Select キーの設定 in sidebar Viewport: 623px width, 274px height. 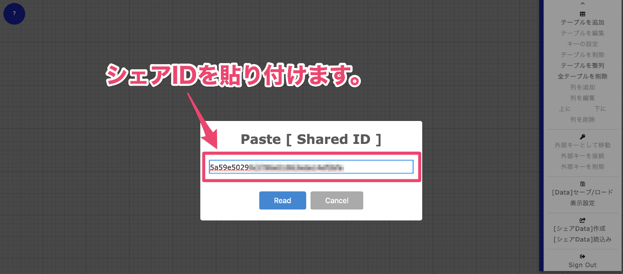coord(582,44)
